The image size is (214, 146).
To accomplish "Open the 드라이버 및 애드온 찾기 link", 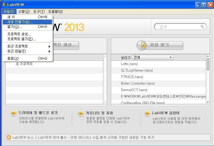I will point(38,113).
